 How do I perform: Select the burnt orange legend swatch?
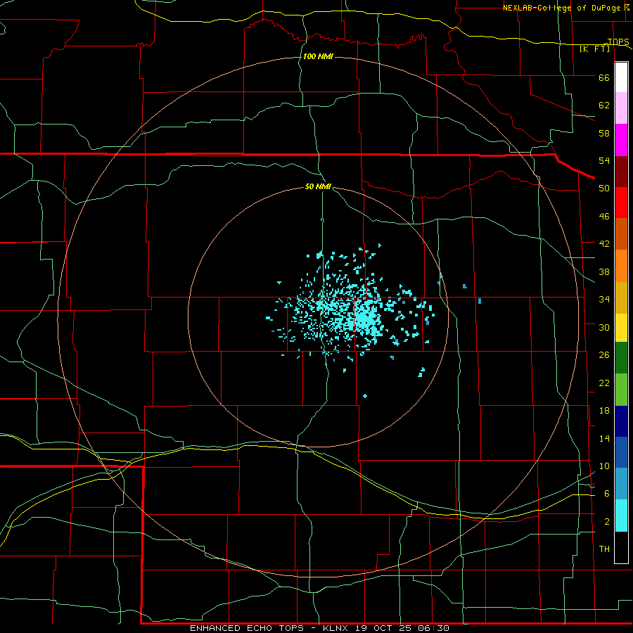click(x=621, y=234)
